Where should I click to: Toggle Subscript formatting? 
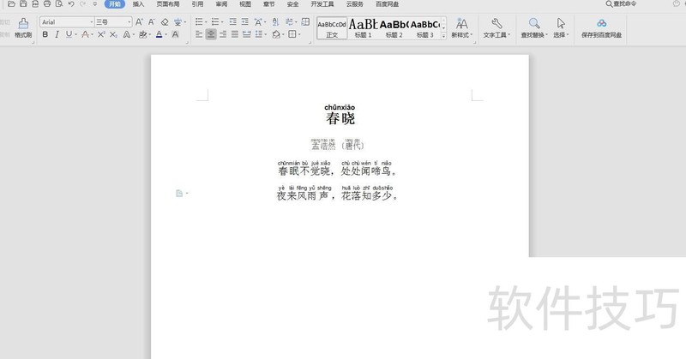(113, 34)
